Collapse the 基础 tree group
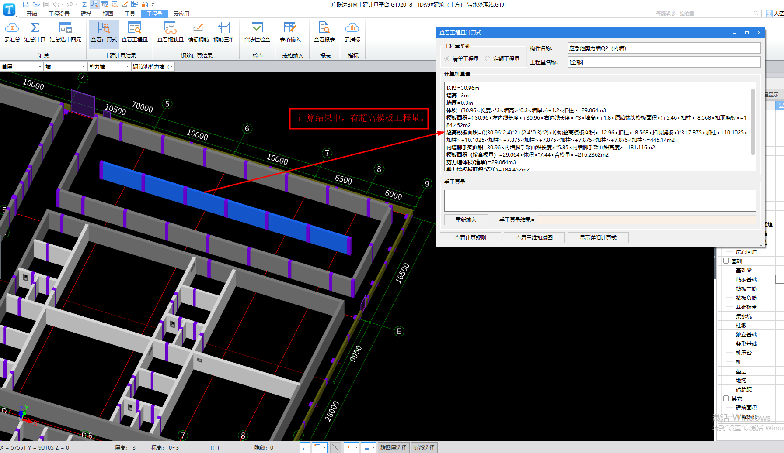 coord(726,261)
